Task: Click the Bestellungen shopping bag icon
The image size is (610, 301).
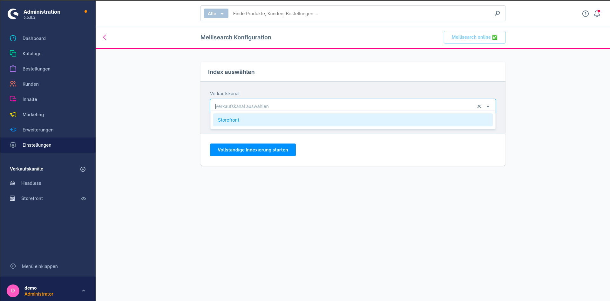Action: [x=13, y=69]
